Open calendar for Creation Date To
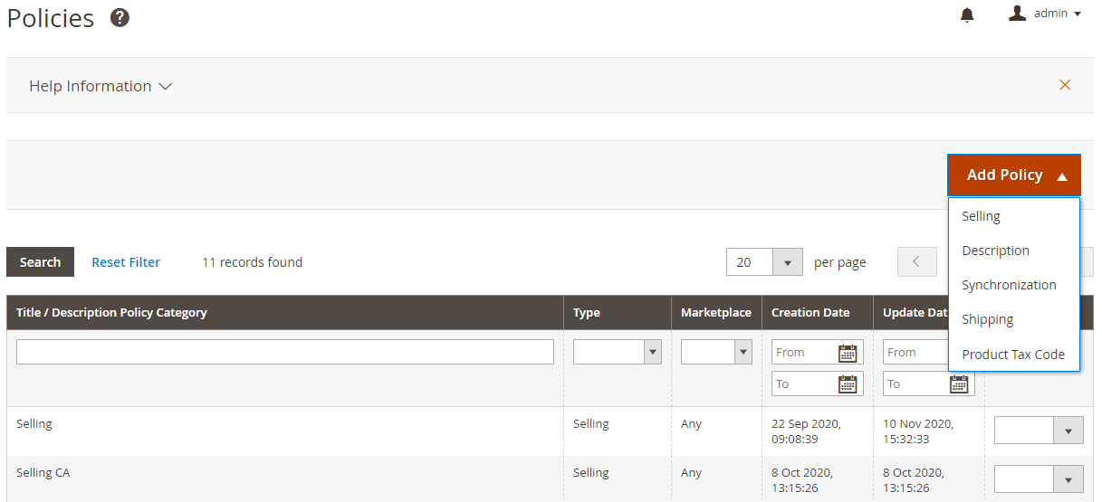Viewport: 1102px width, 502px height. 848,384
